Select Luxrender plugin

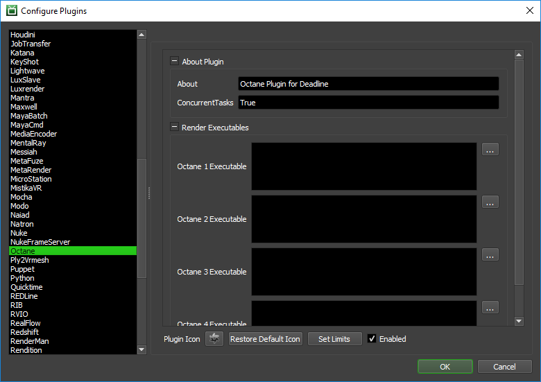(x=73, y=89)
